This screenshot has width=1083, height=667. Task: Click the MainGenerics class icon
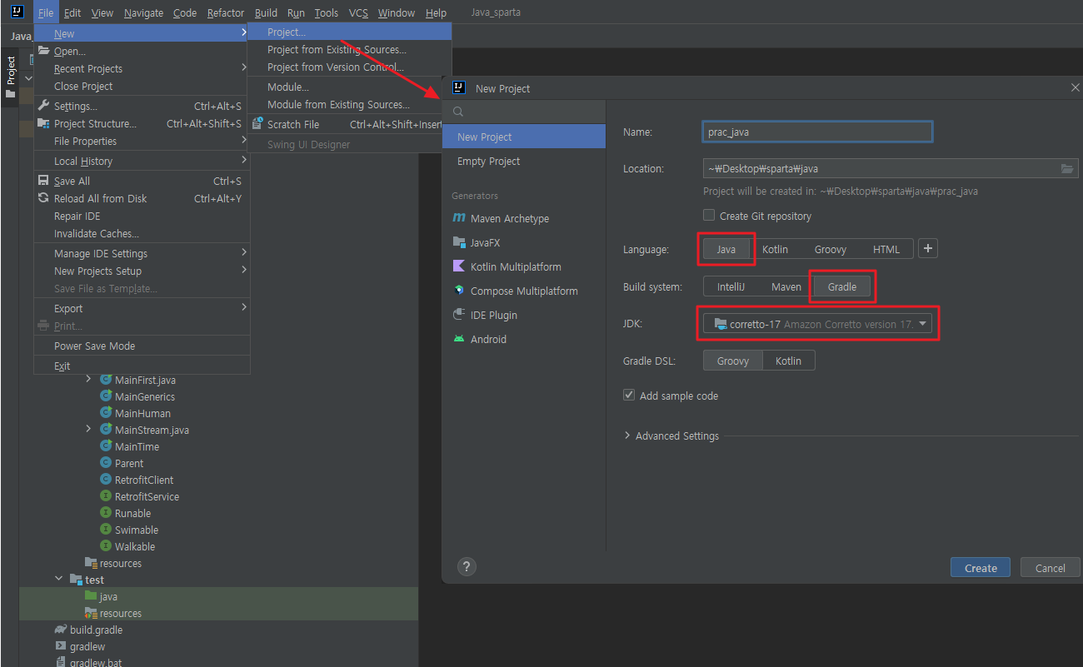pyautogui.click(x=106, y=396)
